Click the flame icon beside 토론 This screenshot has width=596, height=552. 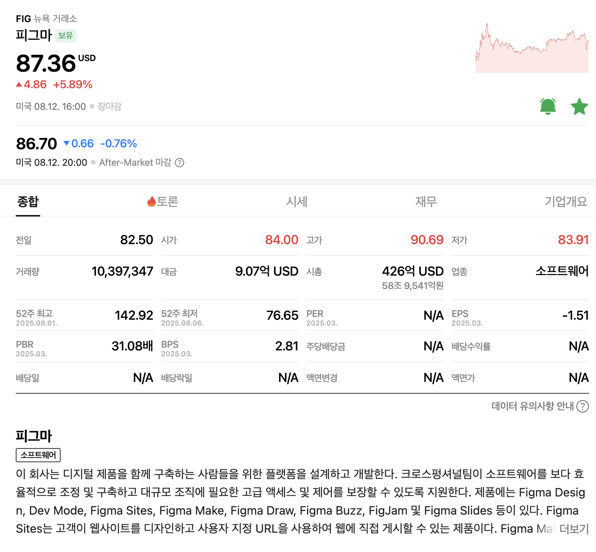point(152,202)
